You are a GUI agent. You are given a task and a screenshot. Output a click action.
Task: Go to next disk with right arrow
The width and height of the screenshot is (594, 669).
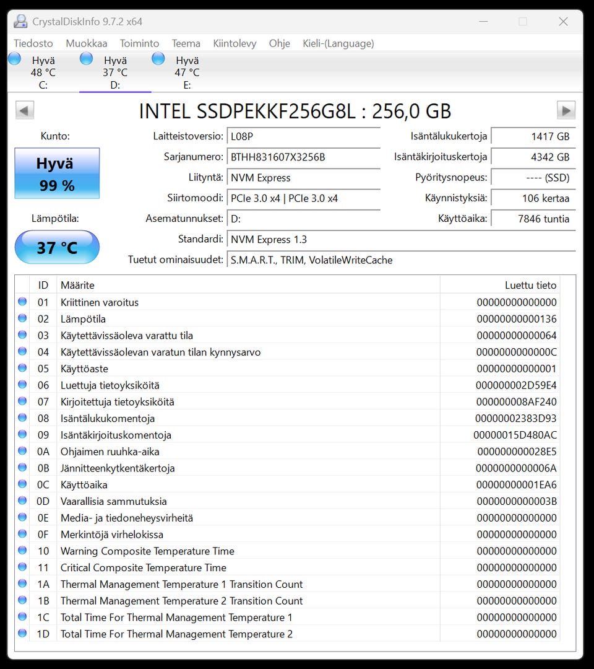tap(566, 111)
